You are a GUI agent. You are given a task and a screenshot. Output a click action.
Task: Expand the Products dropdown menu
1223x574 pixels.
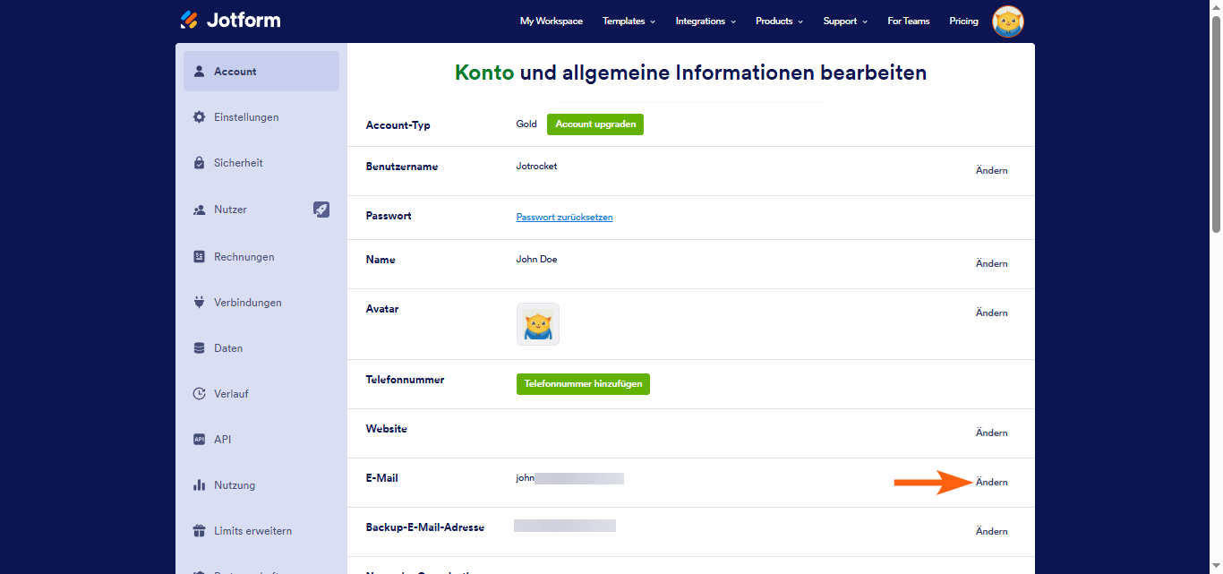click(x=779, y=21)
